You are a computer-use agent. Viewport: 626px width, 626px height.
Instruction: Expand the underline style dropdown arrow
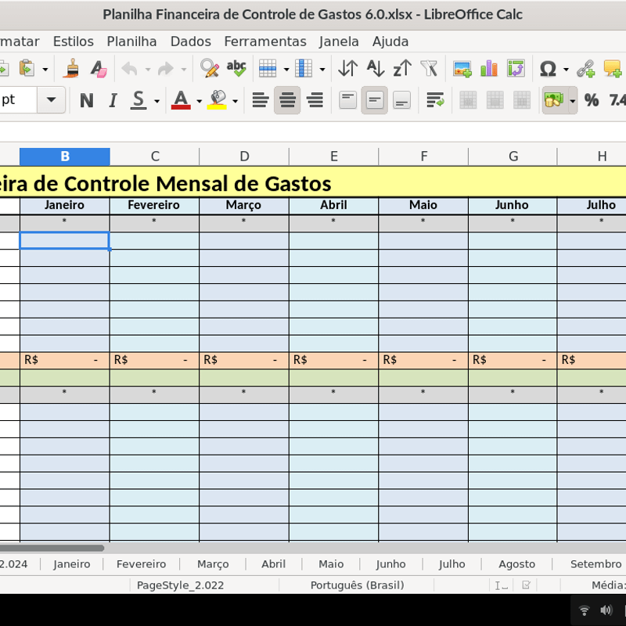pyautogui.click(x=156, y=101)
